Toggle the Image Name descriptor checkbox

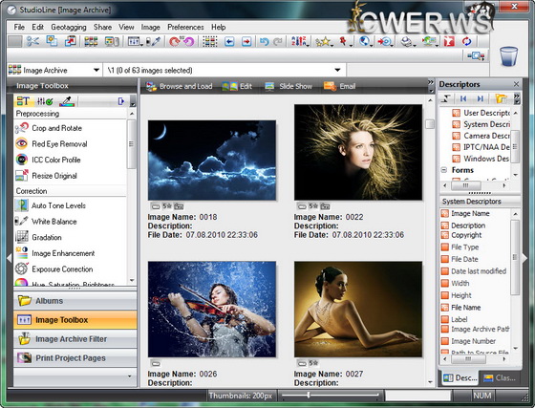point(444,214)
